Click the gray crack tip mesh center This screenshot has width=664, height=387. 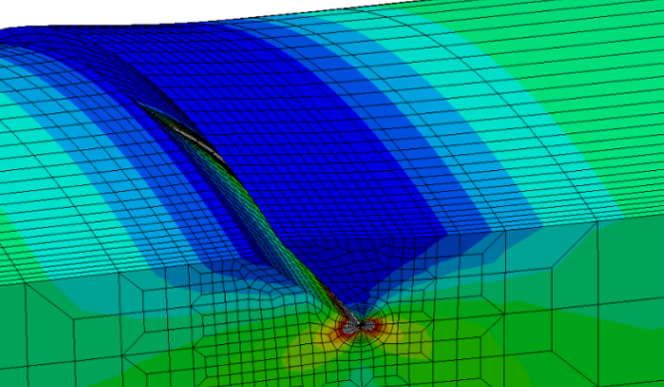[x=360, y=325]
